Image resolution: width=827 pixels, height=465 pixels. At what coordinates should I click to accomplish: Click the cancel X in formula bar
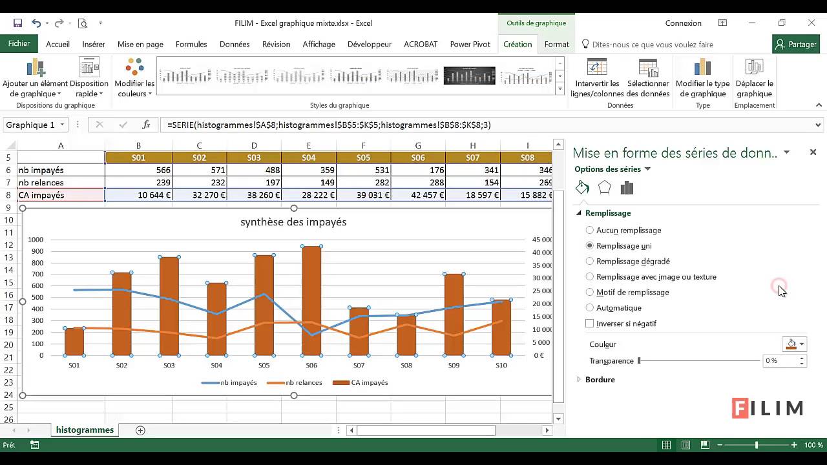pyautogui.click(x=99, y=125)
